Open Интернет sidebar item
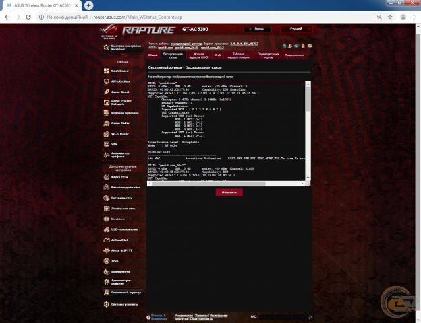This screenshot has width=421, height=323. click(122, 219)
